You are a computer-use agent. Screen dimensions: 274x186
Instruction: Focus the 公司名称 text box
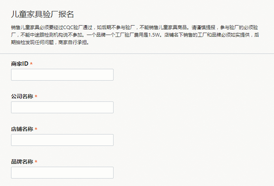coord(62,107)
